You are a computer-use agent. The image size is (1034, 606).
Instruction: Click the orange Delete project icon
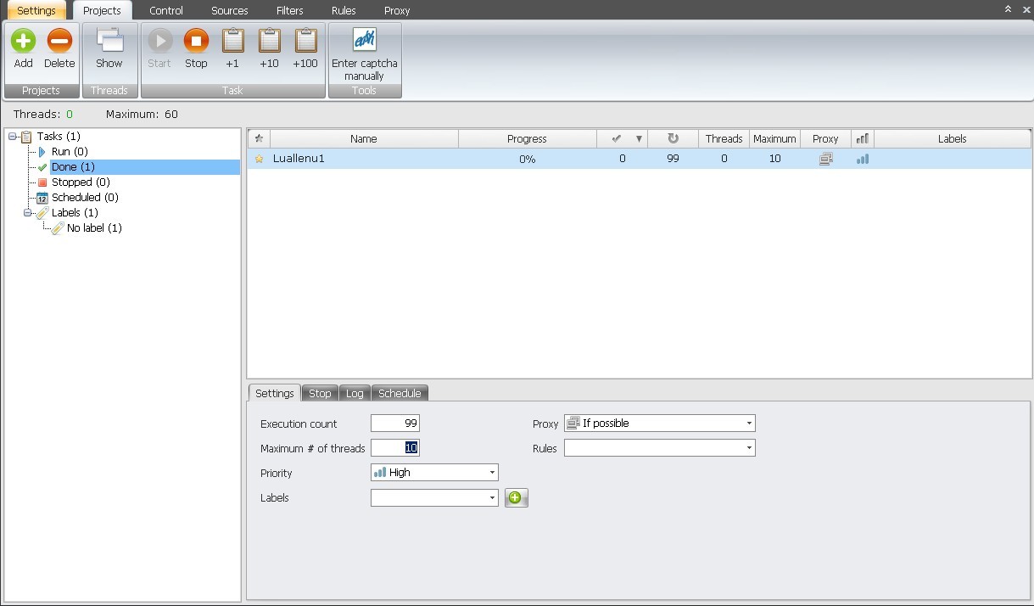tap(59, 41)
